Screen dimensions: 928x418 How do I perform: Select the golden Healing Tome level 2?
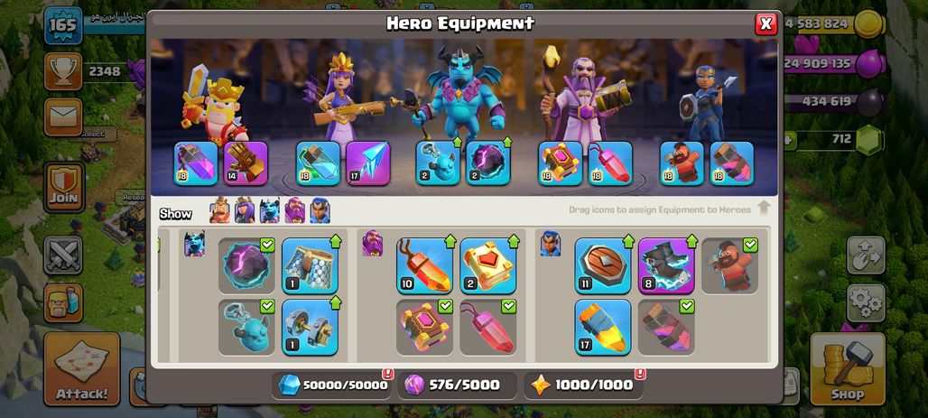pyautogui.click(x=488, y=265)
